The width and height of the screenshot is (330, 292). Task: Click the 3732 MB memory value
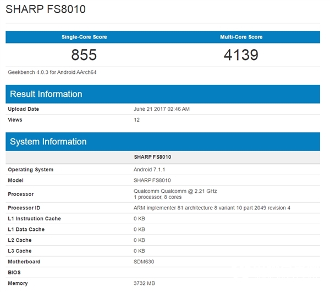[x=145, y=283]
